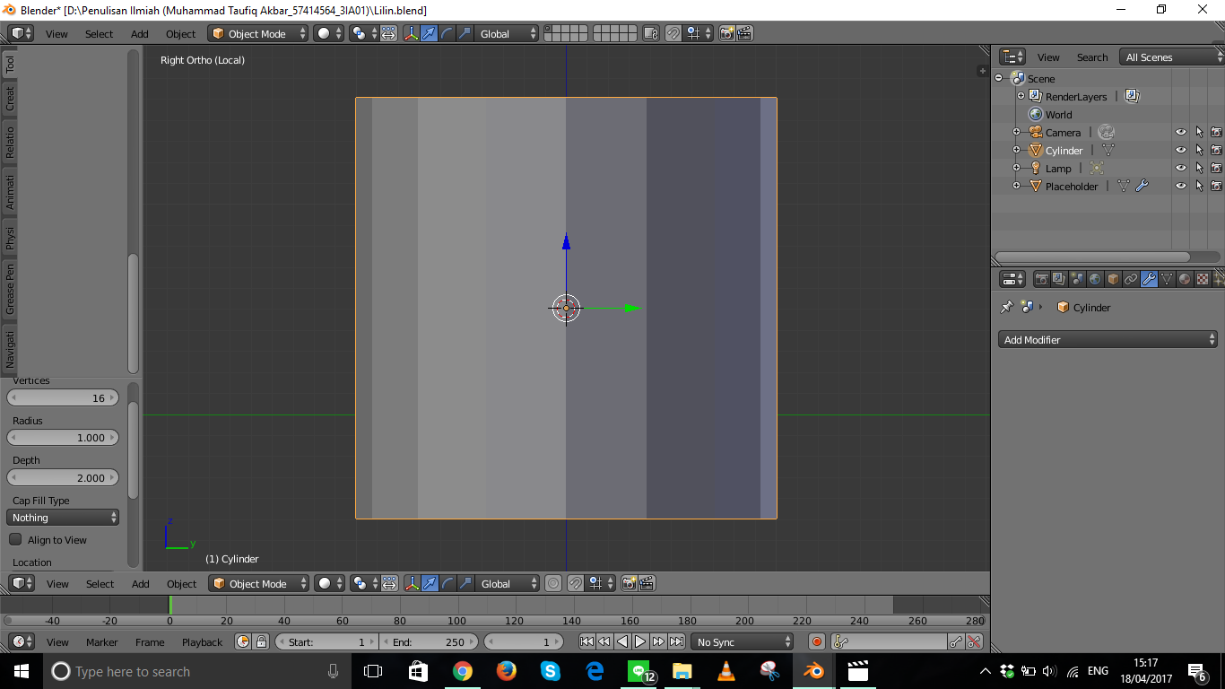This screenshot has width=1225, height=689.
Task: Click the wrench modifier icon beside Placeholder
Action: 1142,186
